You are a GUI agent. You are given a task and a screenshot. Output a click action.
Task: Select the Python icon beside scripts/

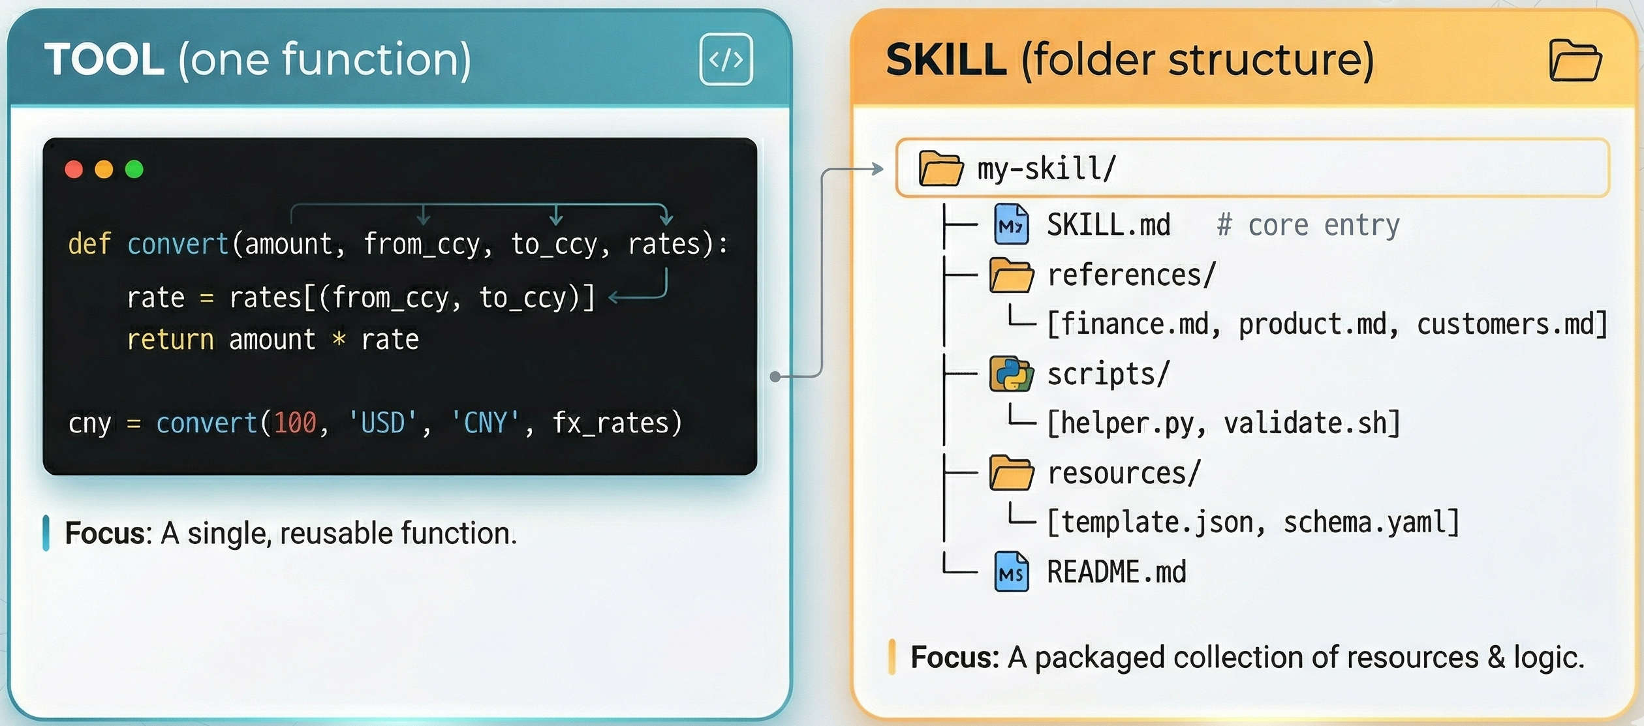(x=1010, y=374)
